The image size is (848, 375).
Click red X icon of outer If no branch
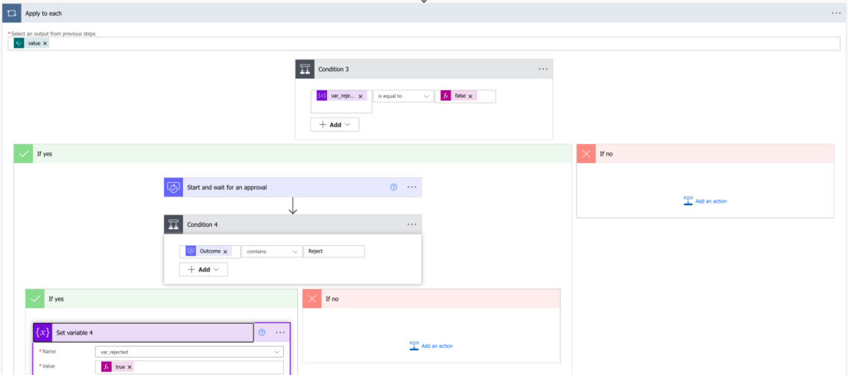(x=586, y=153)
